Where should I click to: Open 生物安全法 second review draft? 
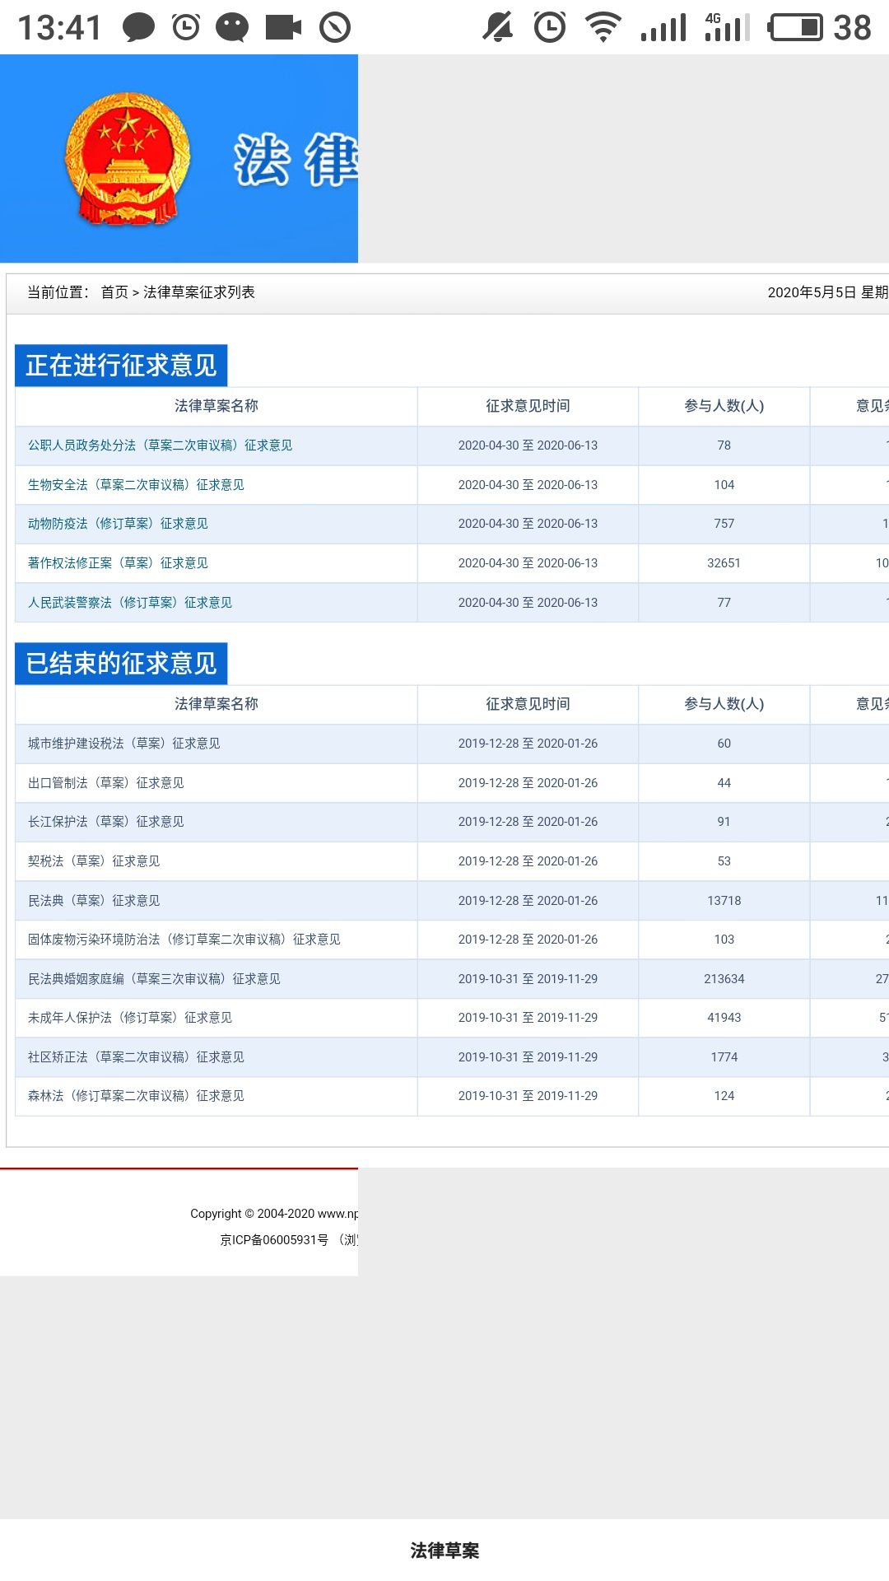point(136,485)
